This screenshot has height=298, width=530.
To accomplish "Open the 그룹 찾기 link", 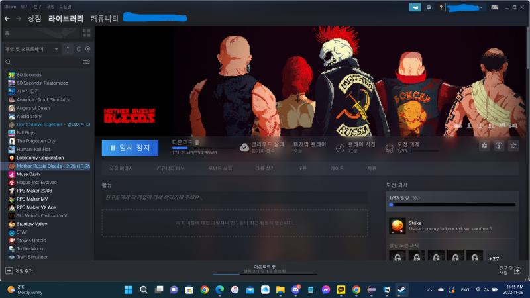I will click(265, 168).
